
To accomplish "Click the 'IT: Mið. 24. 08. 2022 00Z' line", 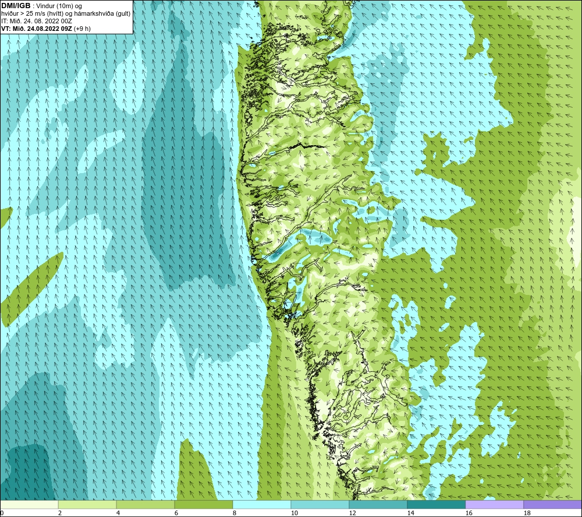I will click(x=36, y=21).
